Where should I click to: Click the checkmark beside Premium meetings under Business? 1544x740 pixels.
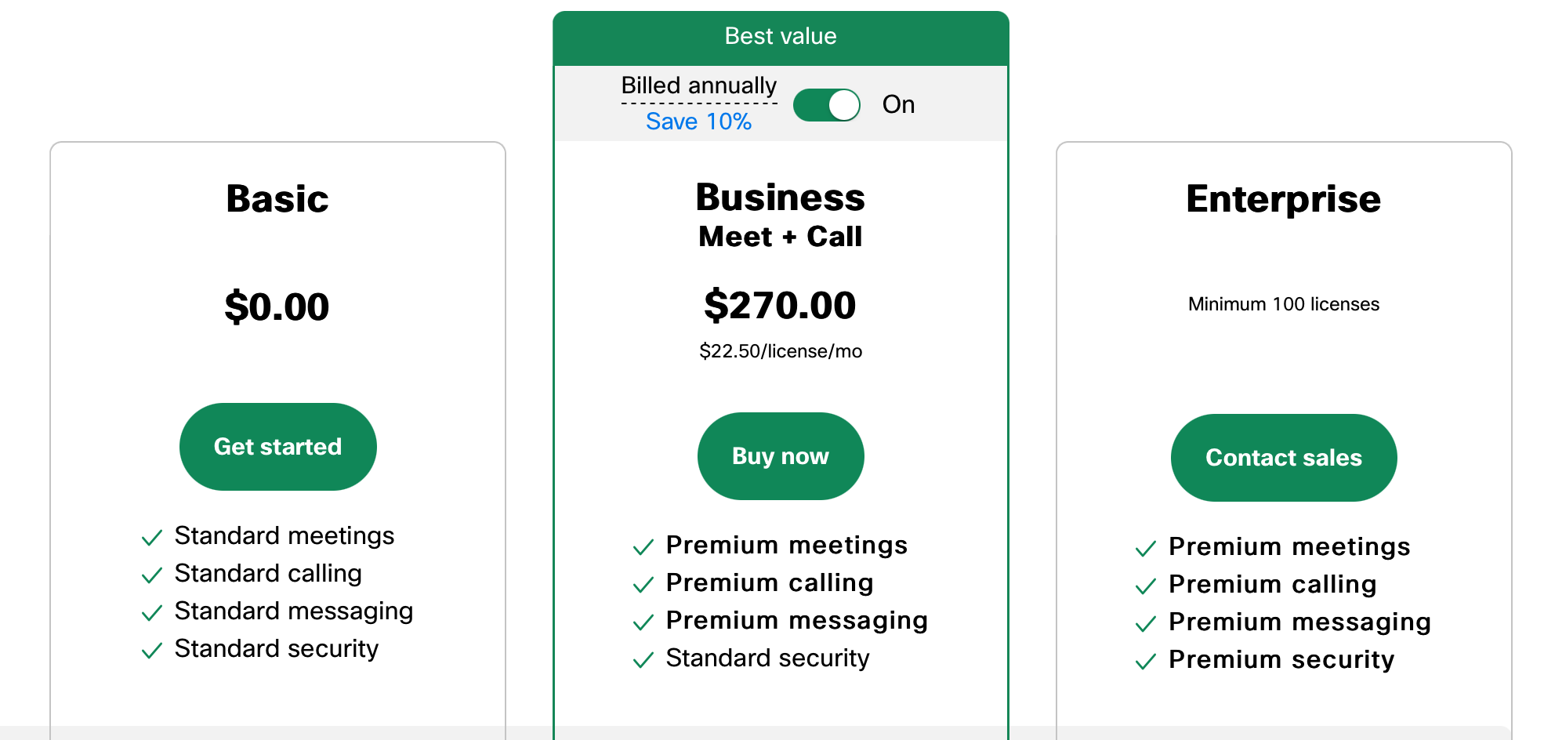(x=642, y=547)
